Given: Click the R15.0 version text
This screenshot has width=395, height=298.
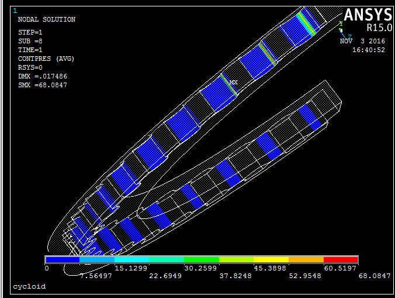Looking at the screenshot, I should tap(379, 28).
